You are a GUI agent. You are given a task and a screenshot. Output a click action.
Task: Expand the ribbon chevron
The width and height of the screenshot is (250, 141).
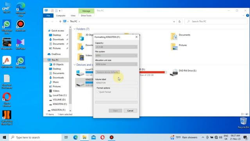pyautogui.click(x=243, y=16)
